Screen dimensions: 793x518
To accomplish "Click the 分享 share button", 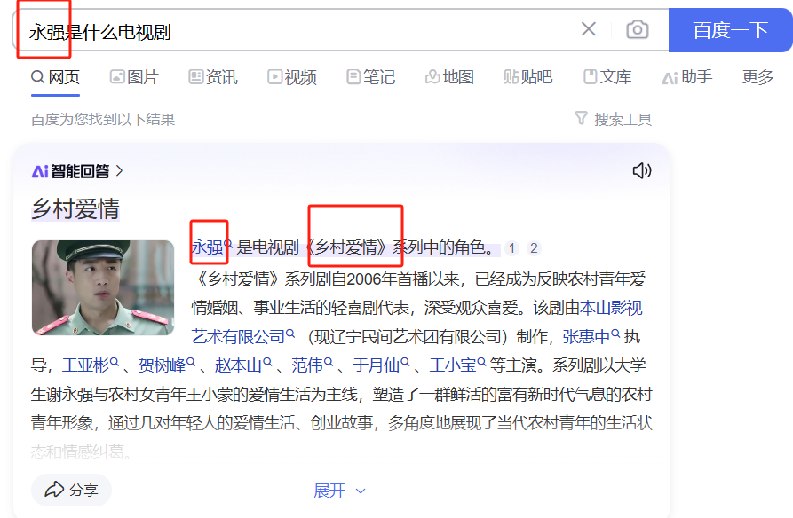I will click(71, 490).
